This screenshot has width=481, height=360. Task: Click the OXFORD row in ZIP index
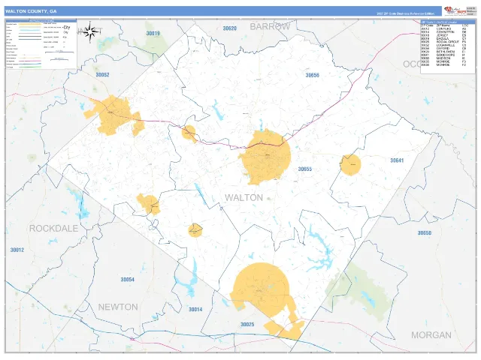coord(443,48)
